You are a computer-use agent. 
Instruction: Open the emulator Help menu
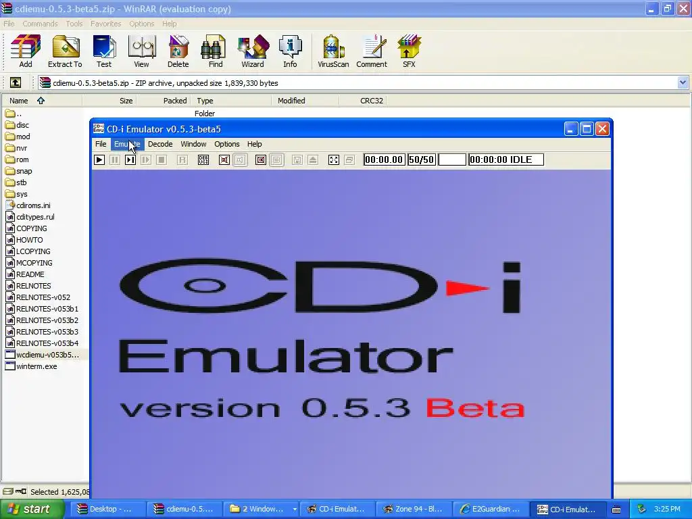(x=254, y=144)
